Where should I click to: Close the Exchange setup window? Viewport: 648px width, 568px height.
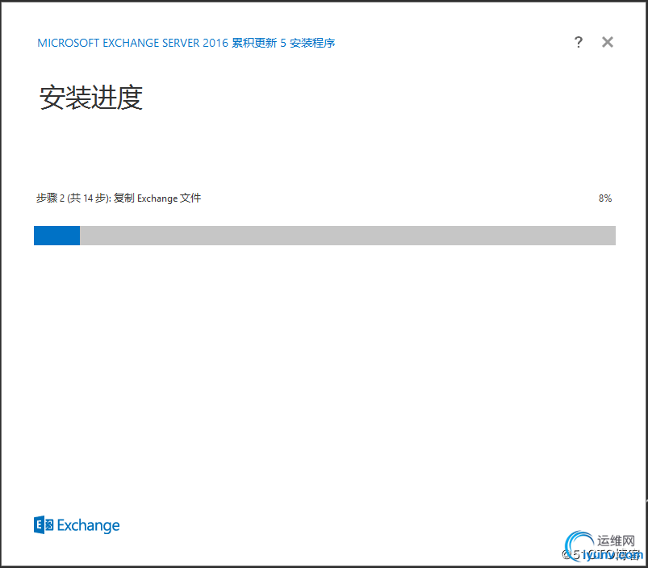(607, 42)
